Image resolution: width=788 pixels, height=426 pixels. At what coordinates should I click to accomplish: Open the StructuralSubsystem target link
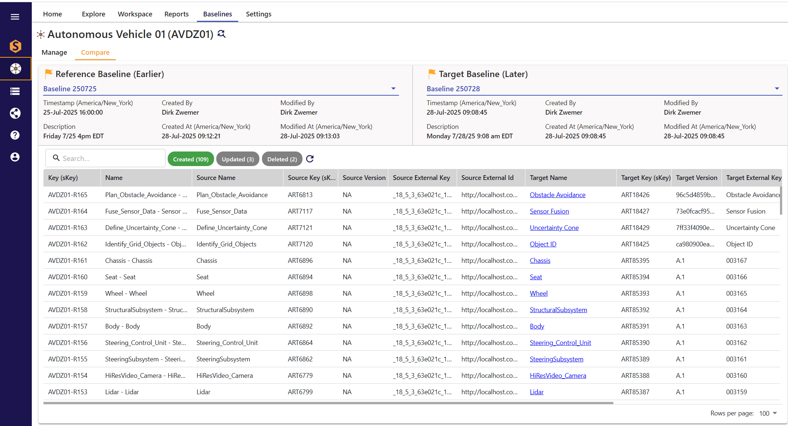559,310
